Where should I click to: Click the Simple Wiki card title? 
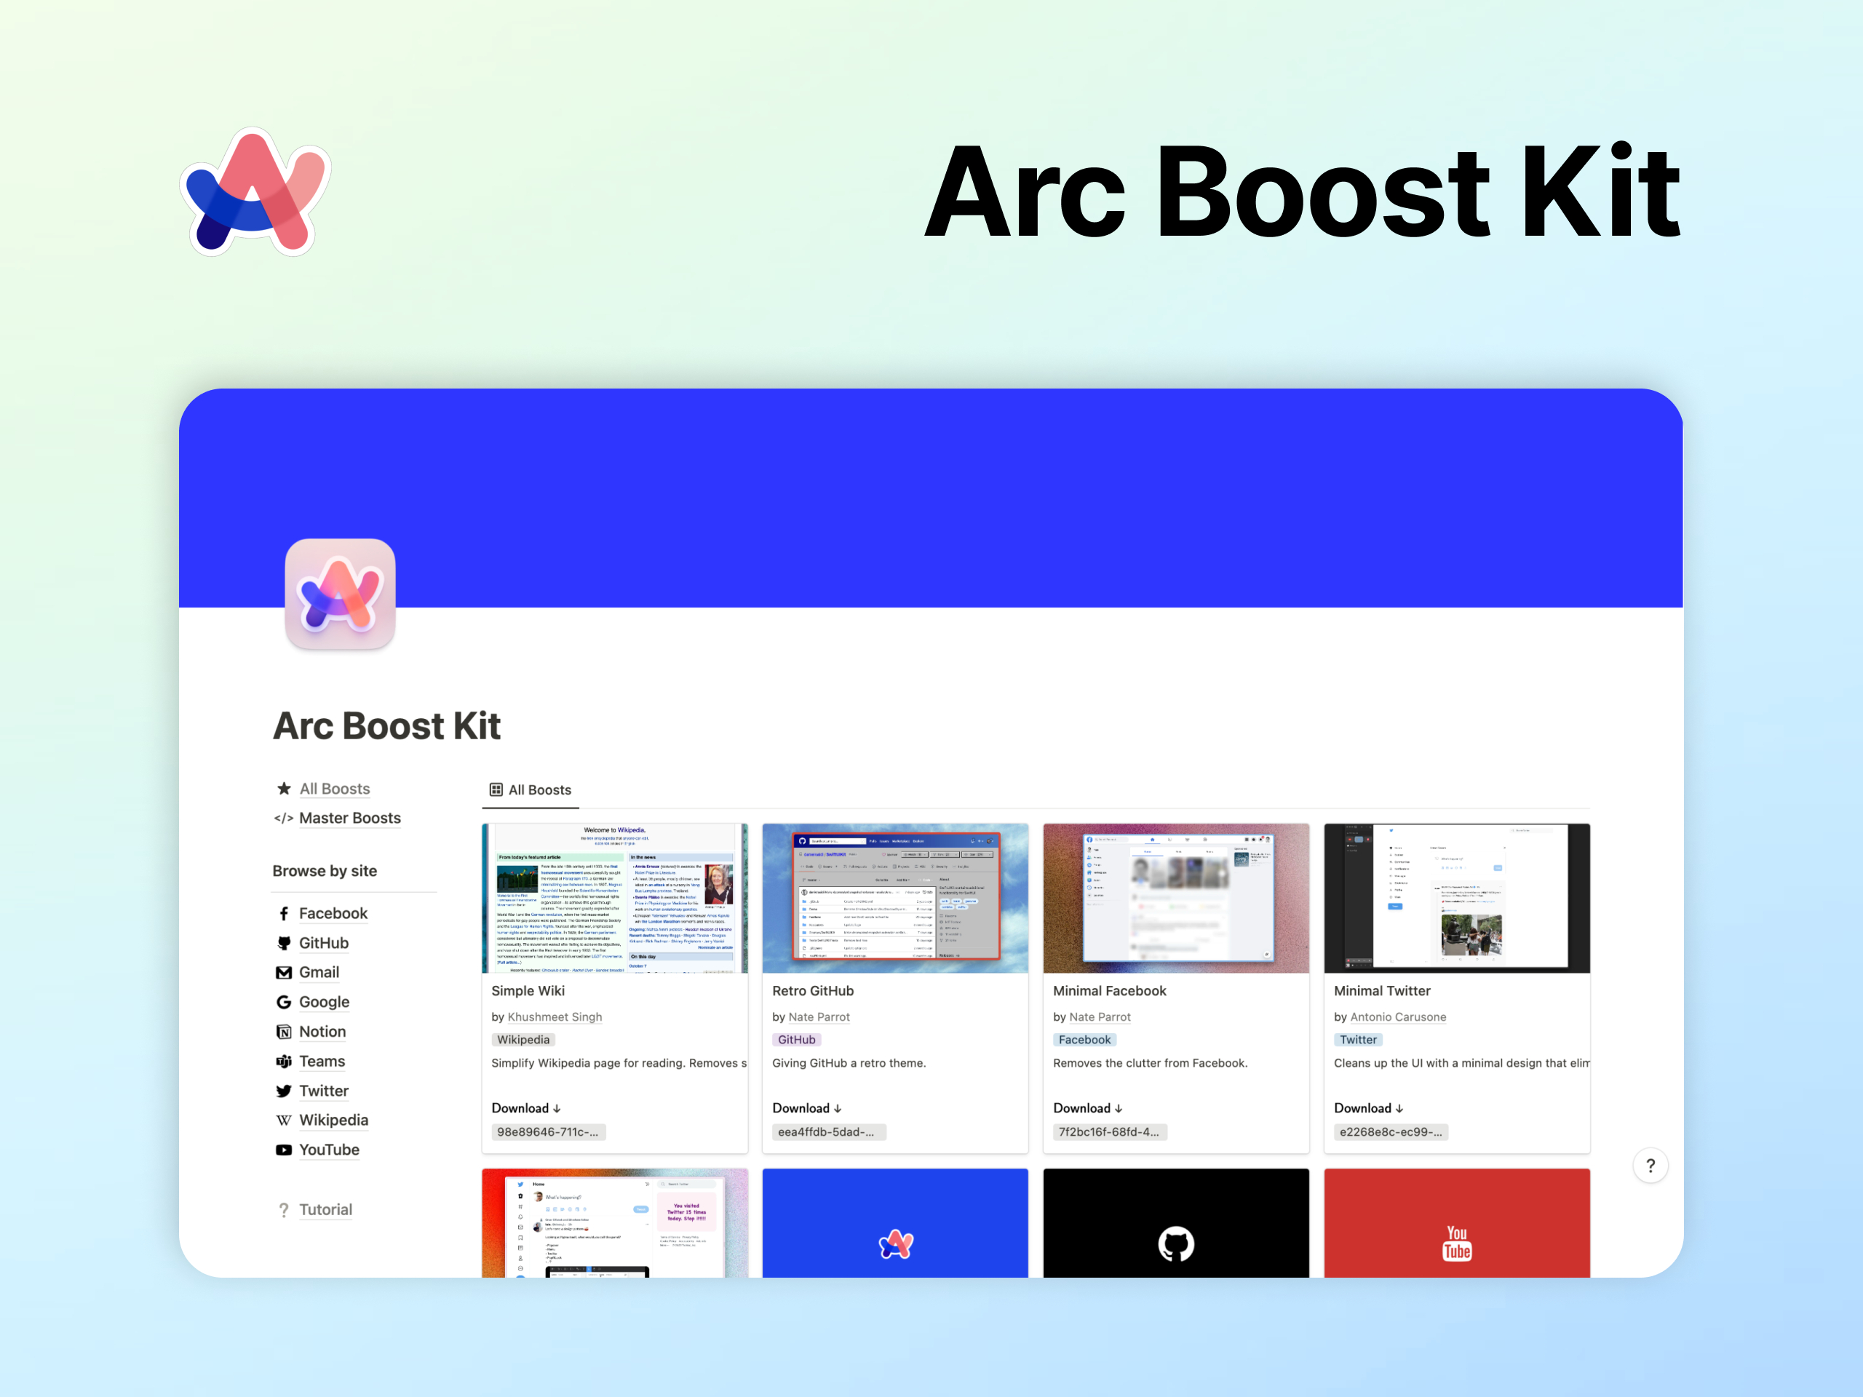pos(528,991)
